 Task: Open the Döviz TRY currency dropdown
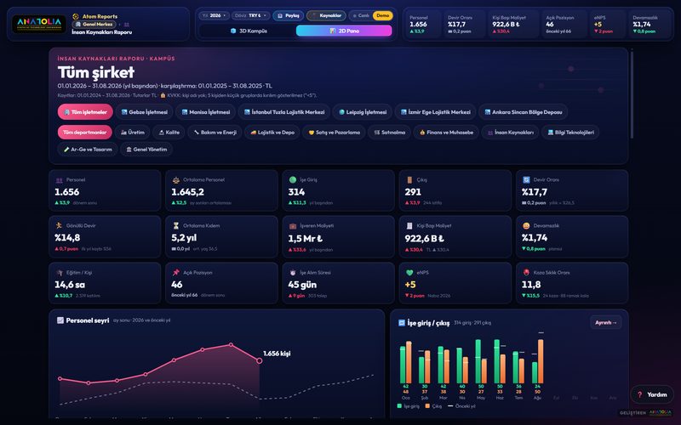pyautogui.click(x=250, y=15)
